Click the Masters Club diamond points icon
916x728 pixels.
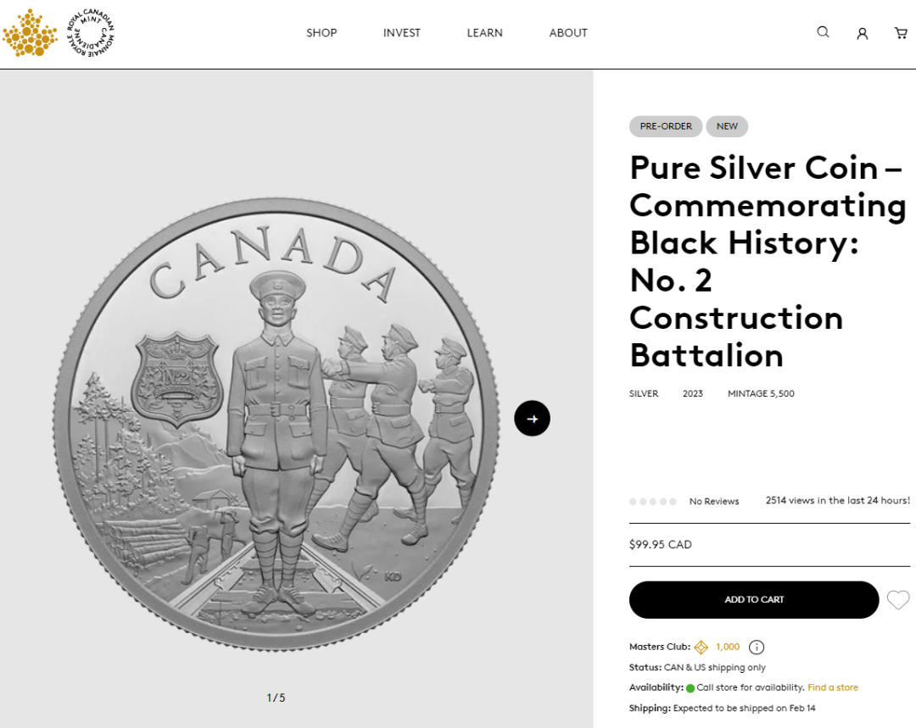coord(701,647)
